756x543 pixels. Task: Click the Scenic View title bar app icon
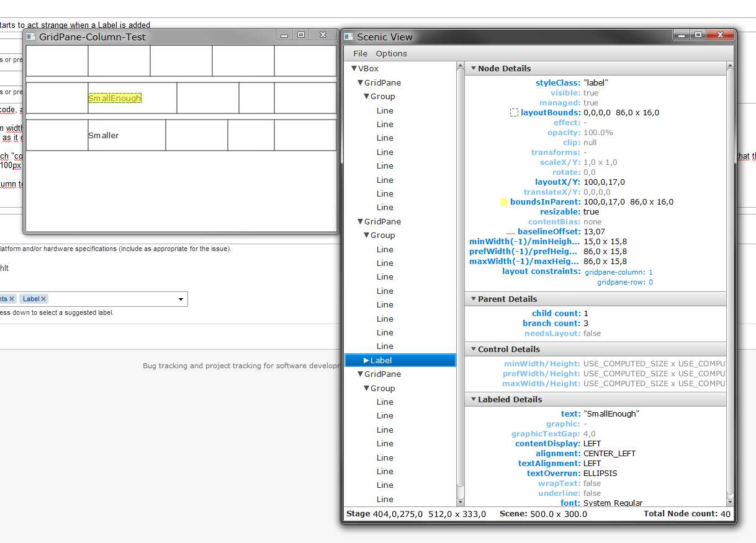[349, 37]
